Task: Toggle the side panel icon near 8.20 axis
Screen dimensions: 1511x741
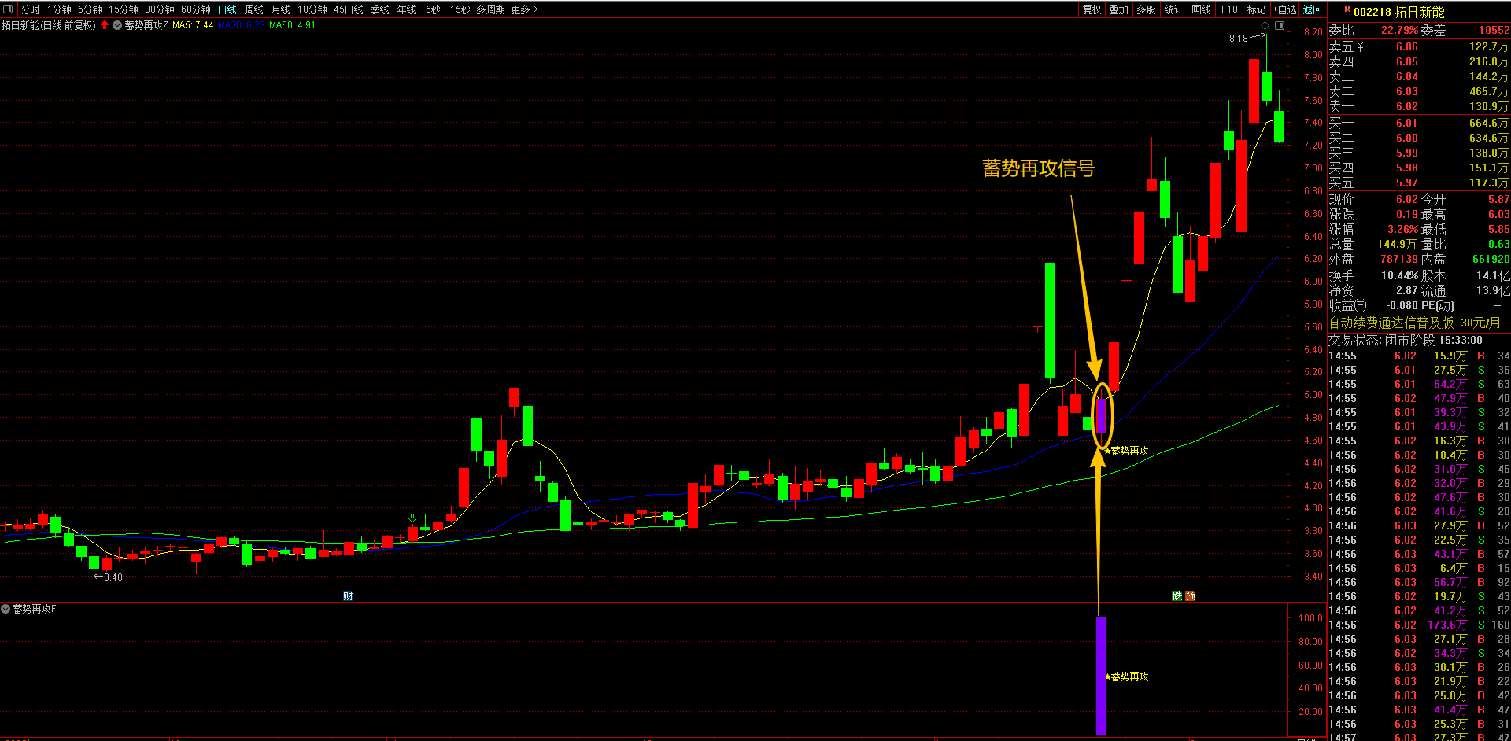Action: point(1280,26)
